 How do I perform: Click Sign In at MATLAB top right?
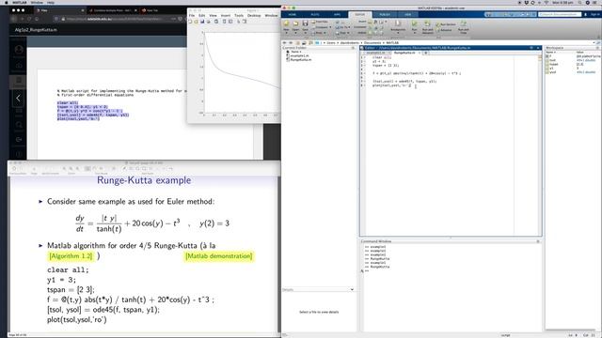click(595, 14)
